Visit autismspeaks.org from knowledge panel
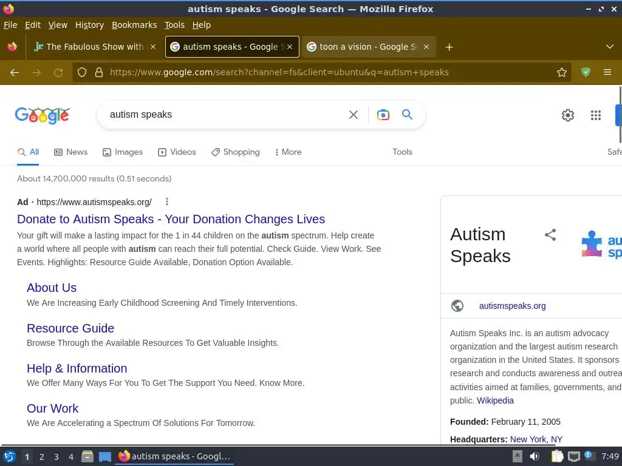The width and height of the screenshot is (622, 466). (512, 306)
